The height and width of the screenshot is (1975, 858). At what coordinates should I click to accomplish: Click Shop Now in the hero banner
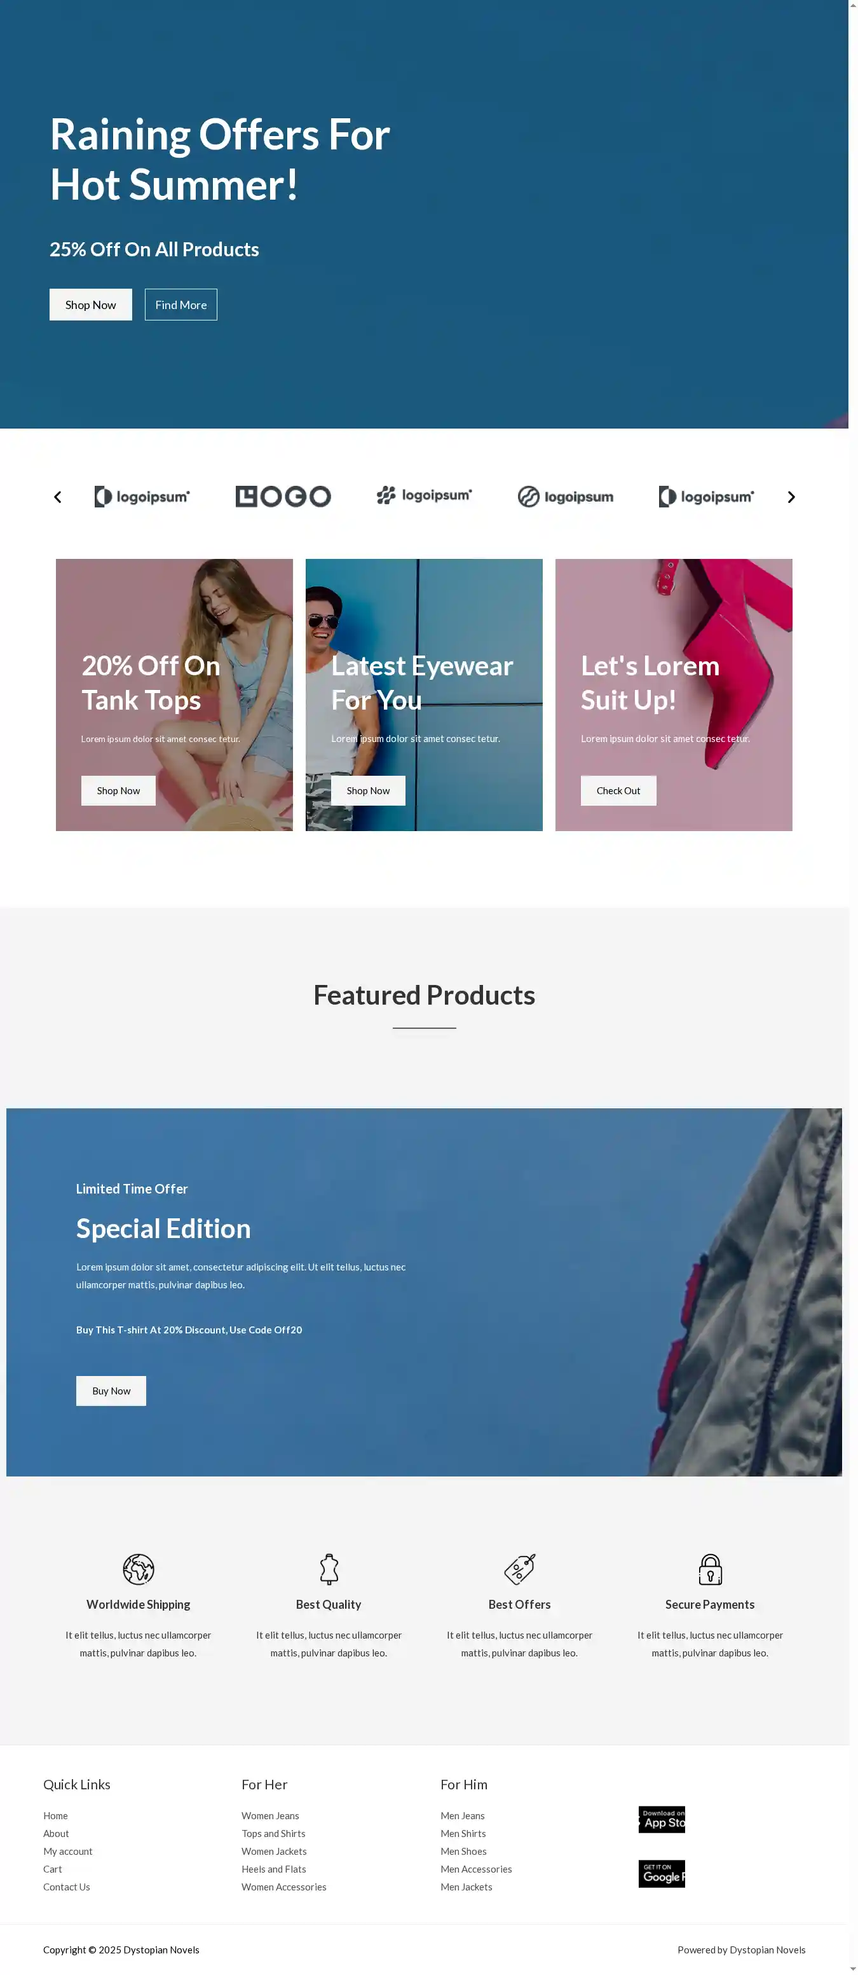[90, 305]
